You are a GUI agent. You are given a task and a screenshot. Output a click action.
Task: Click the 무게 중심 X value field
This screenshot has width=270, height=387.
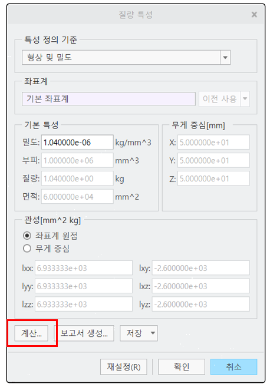click(x=213, y=142)
